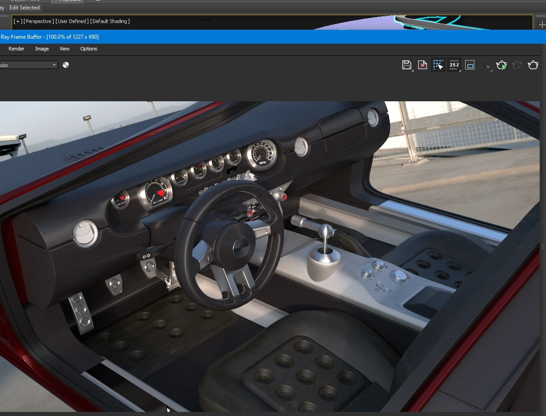Open the Image menu
The width and height of the screenshot is (546, 416).
point(42,49)
